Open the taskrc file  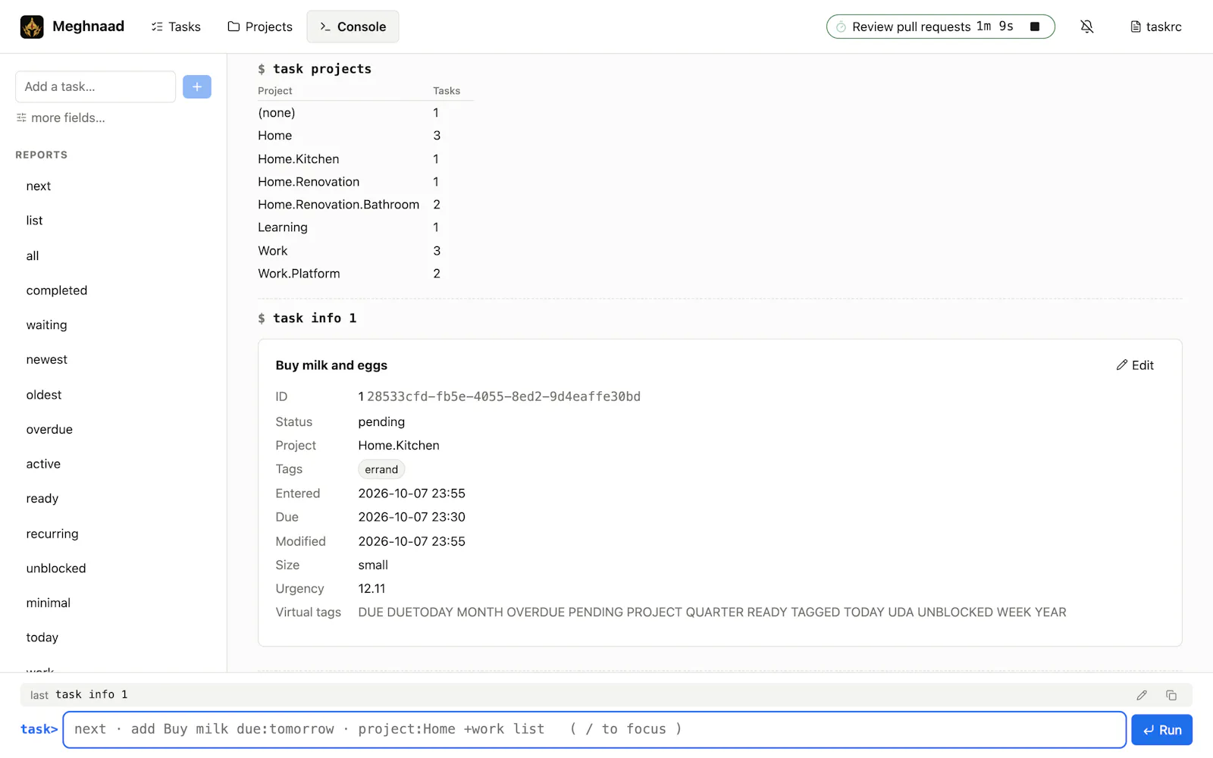click(x=1156, y=27)
